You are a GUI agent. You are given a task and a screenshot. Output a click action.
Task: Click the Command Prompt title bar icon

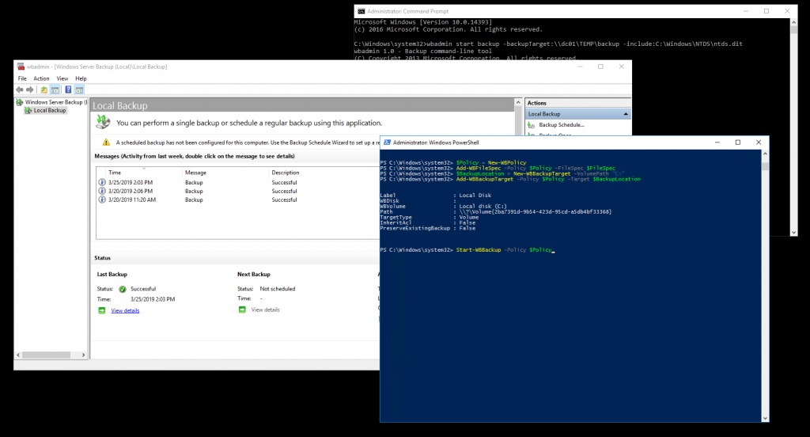coord(361,11)
